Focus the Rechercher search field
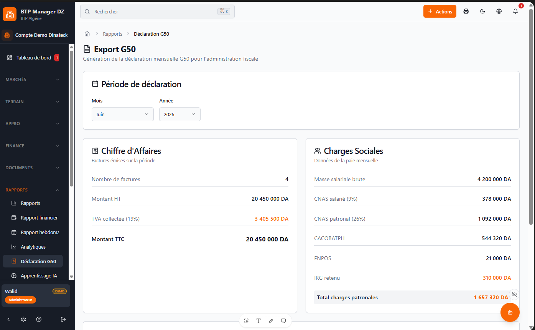 point(157,12)
